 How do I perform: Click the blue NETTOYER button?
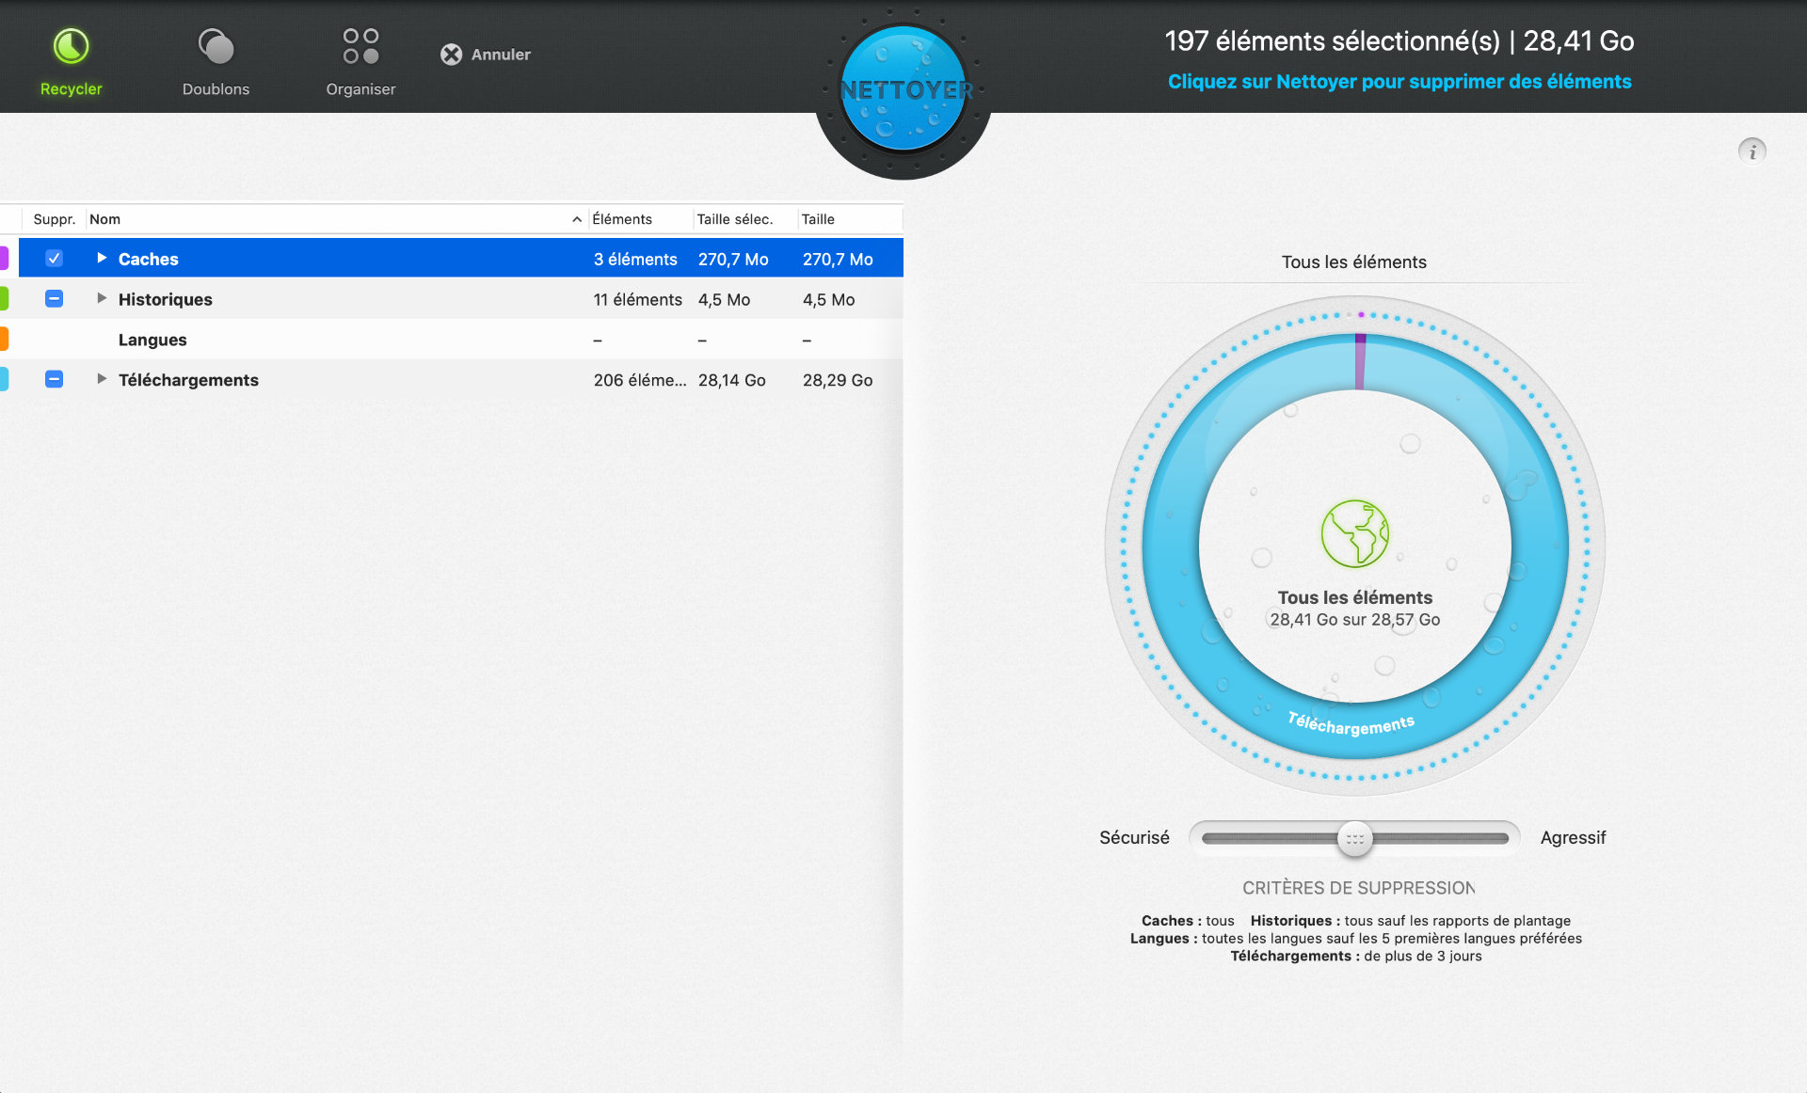pos(903,90)
